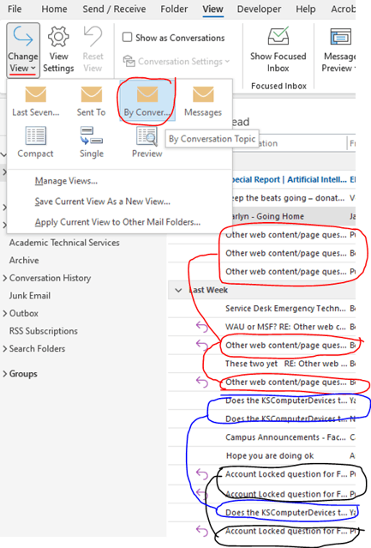
Task: Expand the Conversation History folder
Action: point(5,278)
